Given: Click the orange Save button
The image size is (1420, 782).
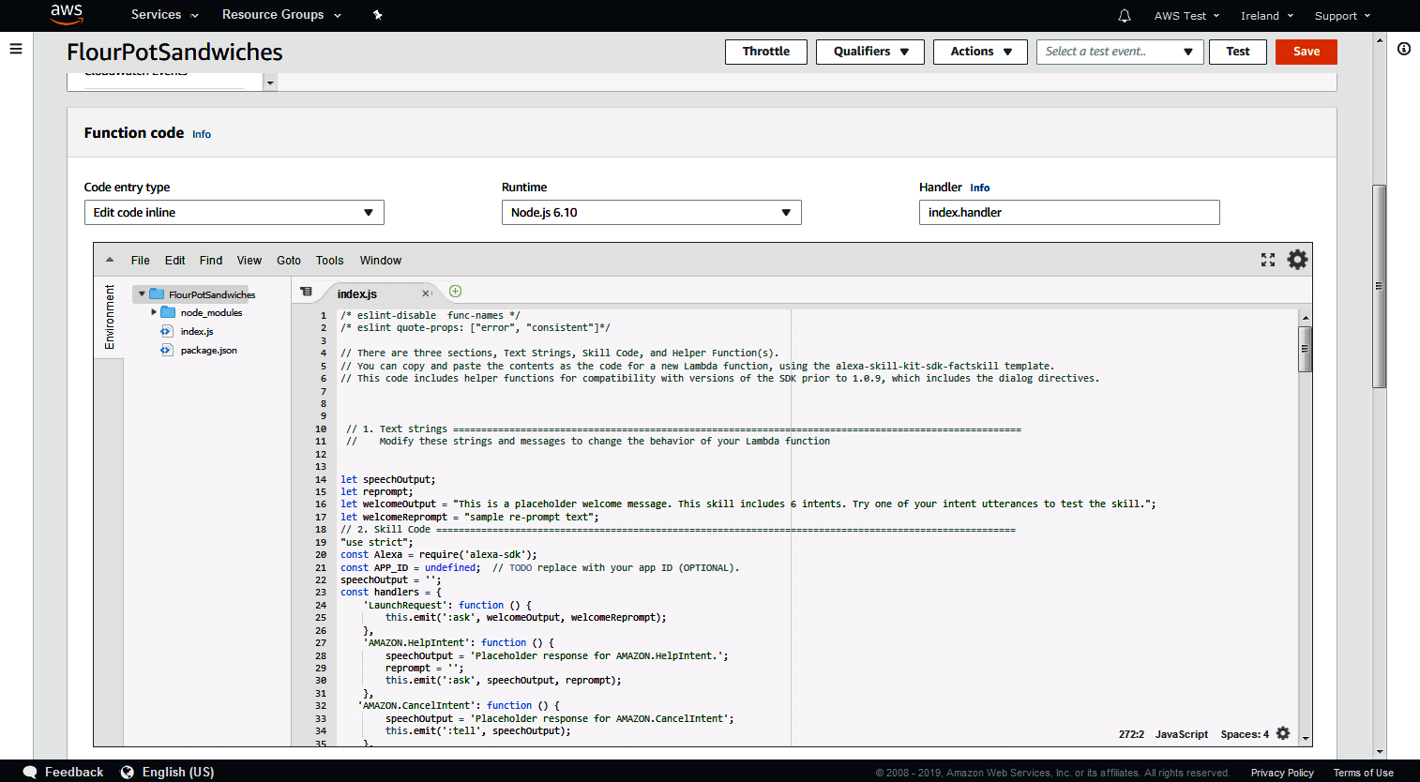Looking at the screenshot, I should click(1306, 52).
